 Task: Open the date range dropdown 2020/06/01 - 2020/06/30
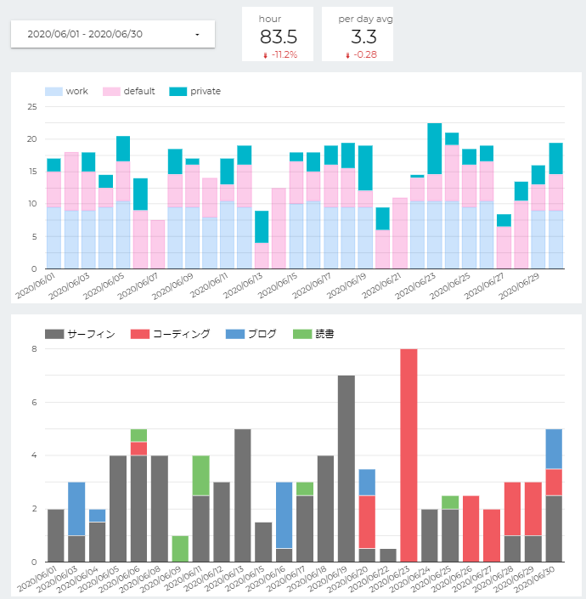tap(113, 34)
